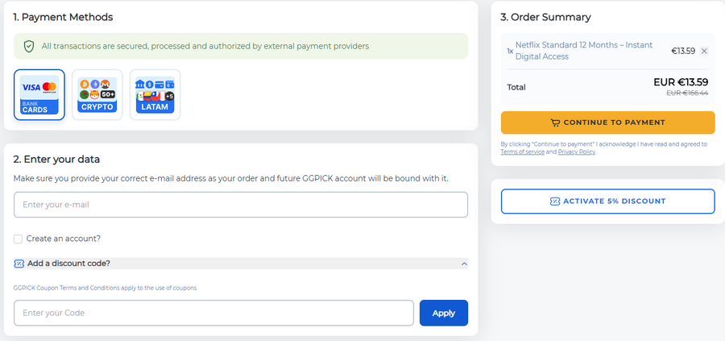Focus the Enter your e-mail field
Screen dimensions: 725x341
click(x=240, y=205)
